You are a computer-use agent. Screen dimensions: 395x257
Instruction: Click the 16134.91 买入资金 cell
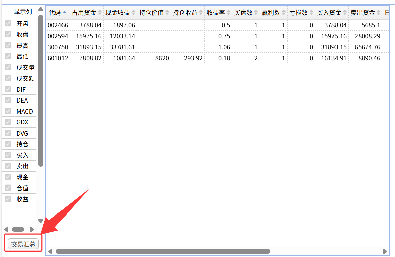pyautogui.click(x=332, y=58)
